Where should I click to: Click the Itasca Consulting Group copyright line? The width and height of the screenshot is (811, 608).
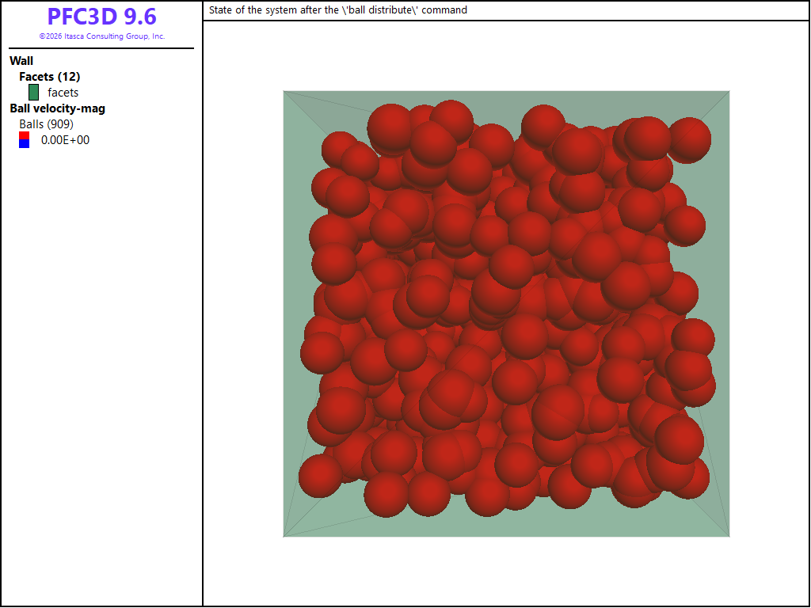[102, 36]
